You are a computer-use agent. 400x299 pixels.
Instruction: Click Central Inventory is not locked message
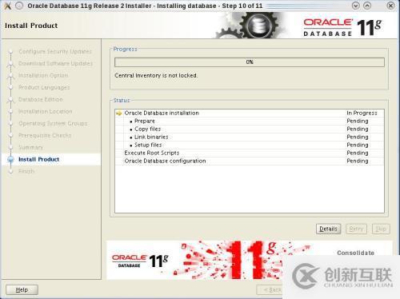pos(156,76)
